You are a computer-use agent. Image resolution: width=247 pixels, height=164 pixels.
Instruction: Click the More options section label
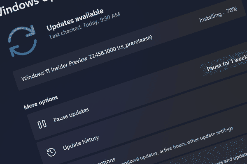(41, 102)
